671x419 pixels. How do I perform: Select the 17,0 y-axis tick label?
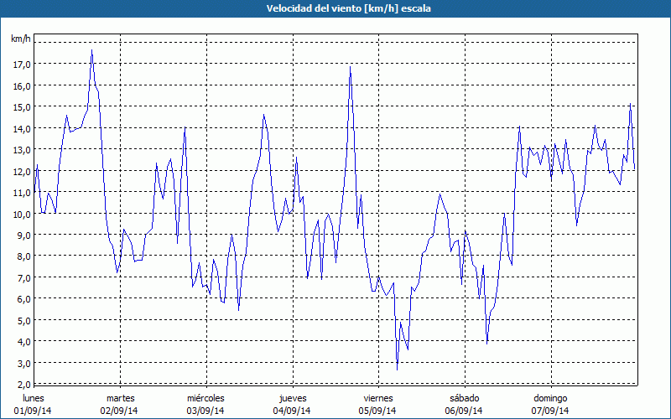[x=22, y=64]
